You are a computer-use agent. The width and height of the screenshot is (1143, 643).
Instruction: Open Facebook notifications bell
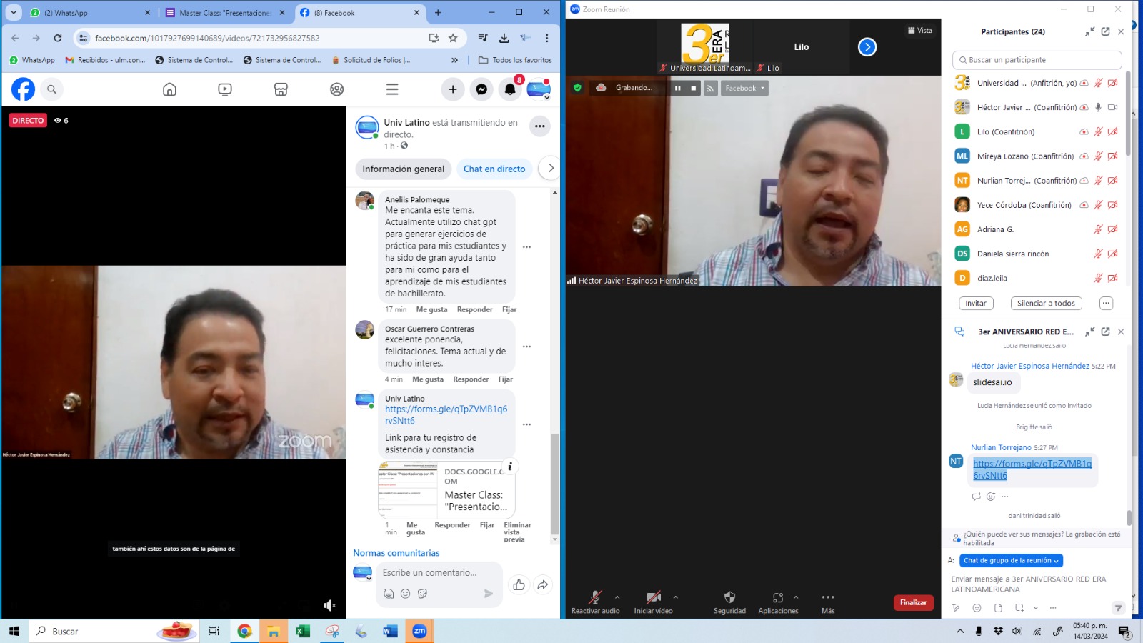[x=510, y=89]
